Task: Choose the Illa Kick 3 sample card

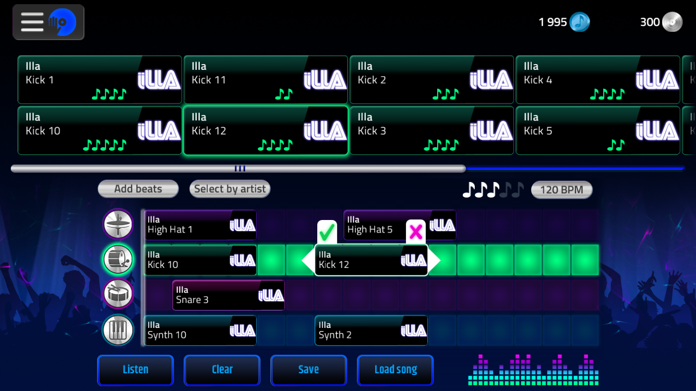Action: pyautogui.click(x=431, y=131)
